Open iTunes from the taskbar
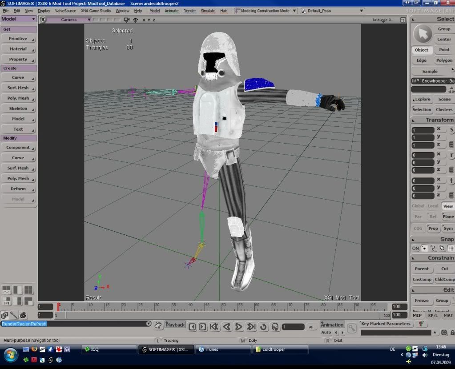Viewport: 455px width, 369px height. coord(223,349)
